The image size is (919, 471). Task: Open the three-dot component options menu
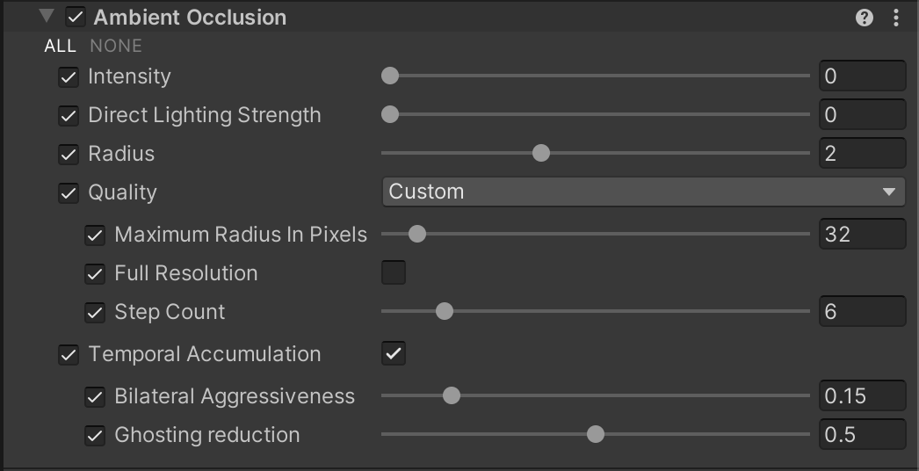896,18
